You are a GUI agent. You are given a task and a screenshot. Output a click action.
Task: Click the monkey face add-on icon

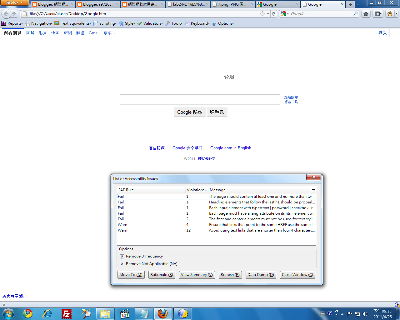[x=390, y=14]
